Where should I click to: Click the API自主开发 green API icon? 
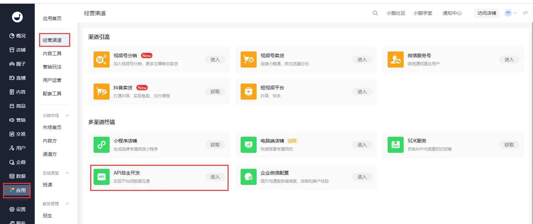pos(102,177)
